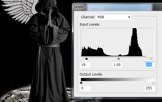Click the Channel dropdown arrow
This screenshot has width=162, height=102.
tap(129, 17)
